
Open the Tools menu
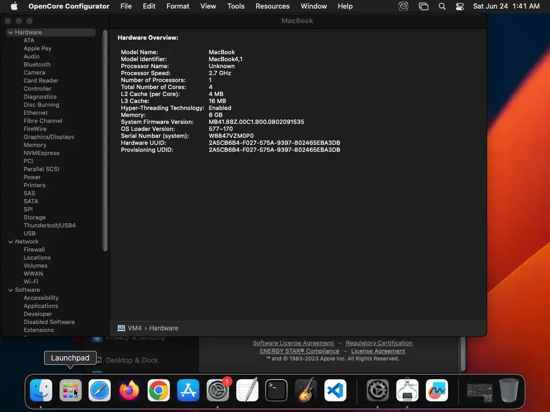click(x=236, y=6)
